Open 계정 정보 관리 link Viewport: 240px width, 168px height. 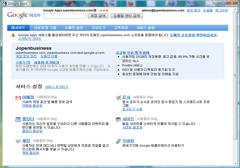26,56
